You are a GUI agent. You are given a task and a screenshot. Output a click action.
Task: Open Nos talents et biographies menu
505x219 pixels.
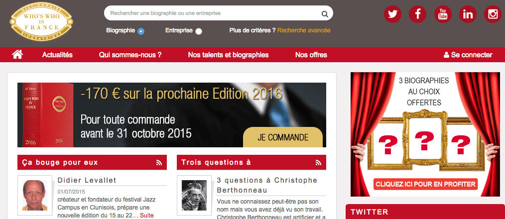(228, 55)
